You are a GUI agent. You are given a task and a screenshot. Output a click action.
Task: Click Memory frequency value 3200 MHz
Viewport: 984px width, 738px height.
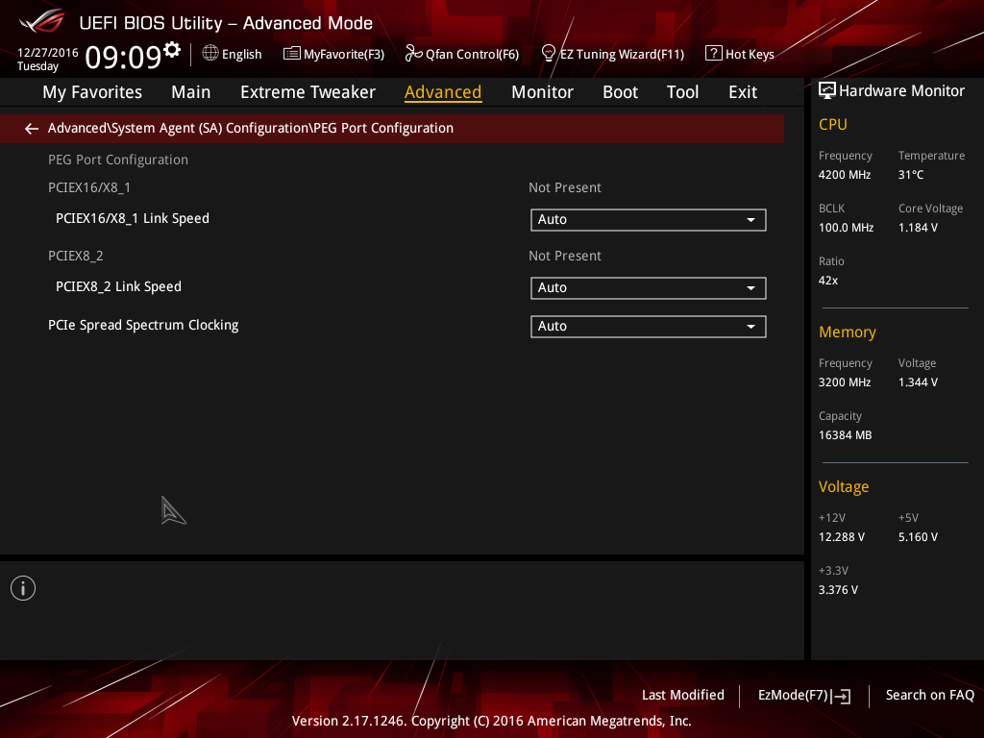[x=844, y=382]
